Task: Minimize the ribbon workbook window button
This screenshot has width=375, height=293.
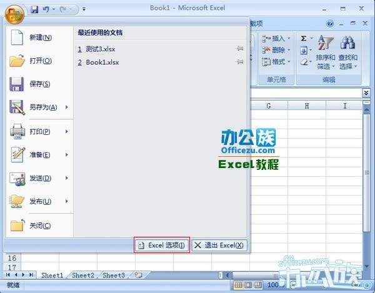Action: 341,24
